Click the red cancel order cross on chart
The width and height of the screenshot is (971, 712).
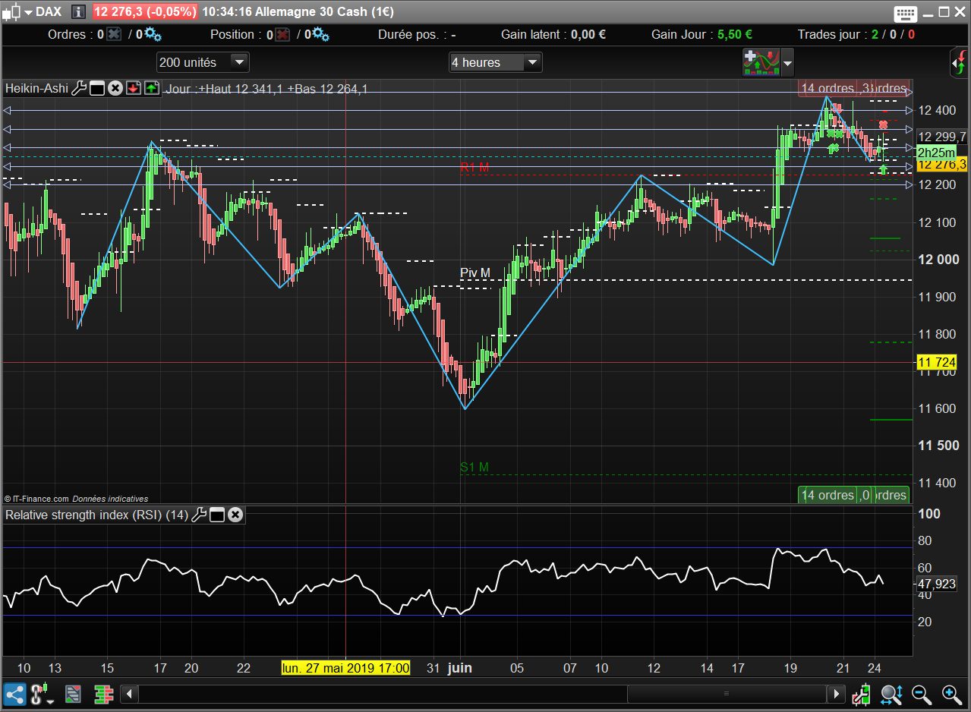click(x=883, y=124)
